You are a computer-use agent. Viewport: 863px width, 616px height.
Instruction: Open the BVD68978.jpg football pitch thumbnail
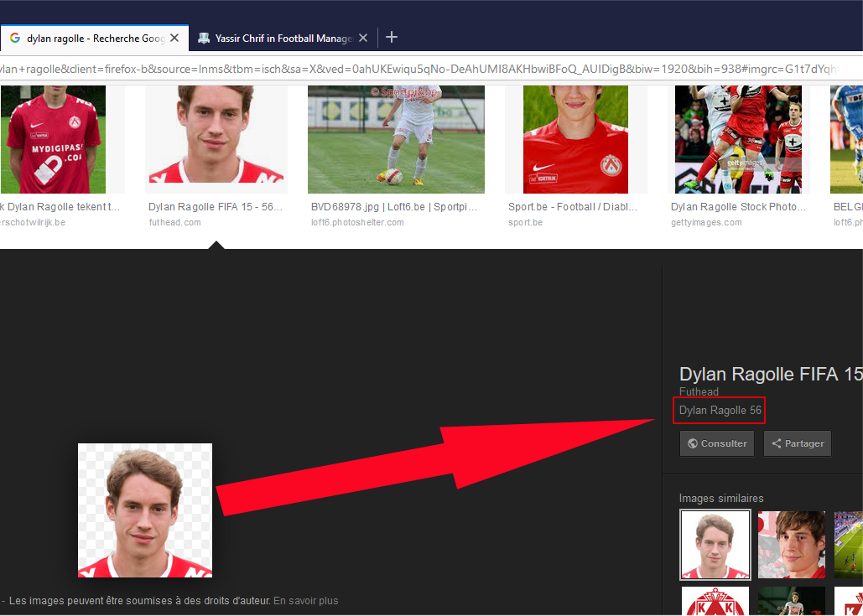(396, 139)
